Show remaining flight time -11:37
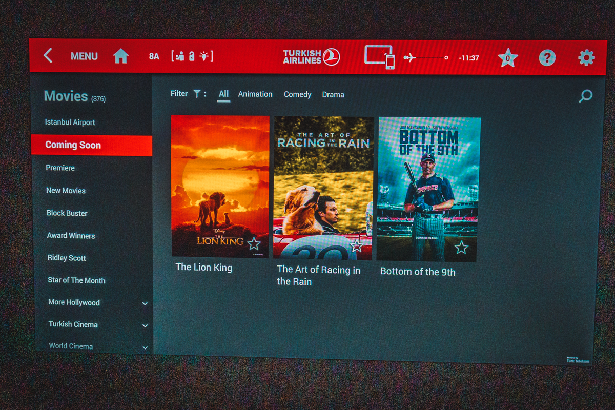The image size is (615, 410). (x=469, y=58)
